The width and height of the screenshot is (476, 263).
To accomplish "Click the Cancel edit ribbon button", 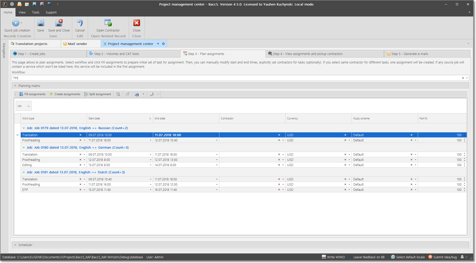I will (80, 26).
